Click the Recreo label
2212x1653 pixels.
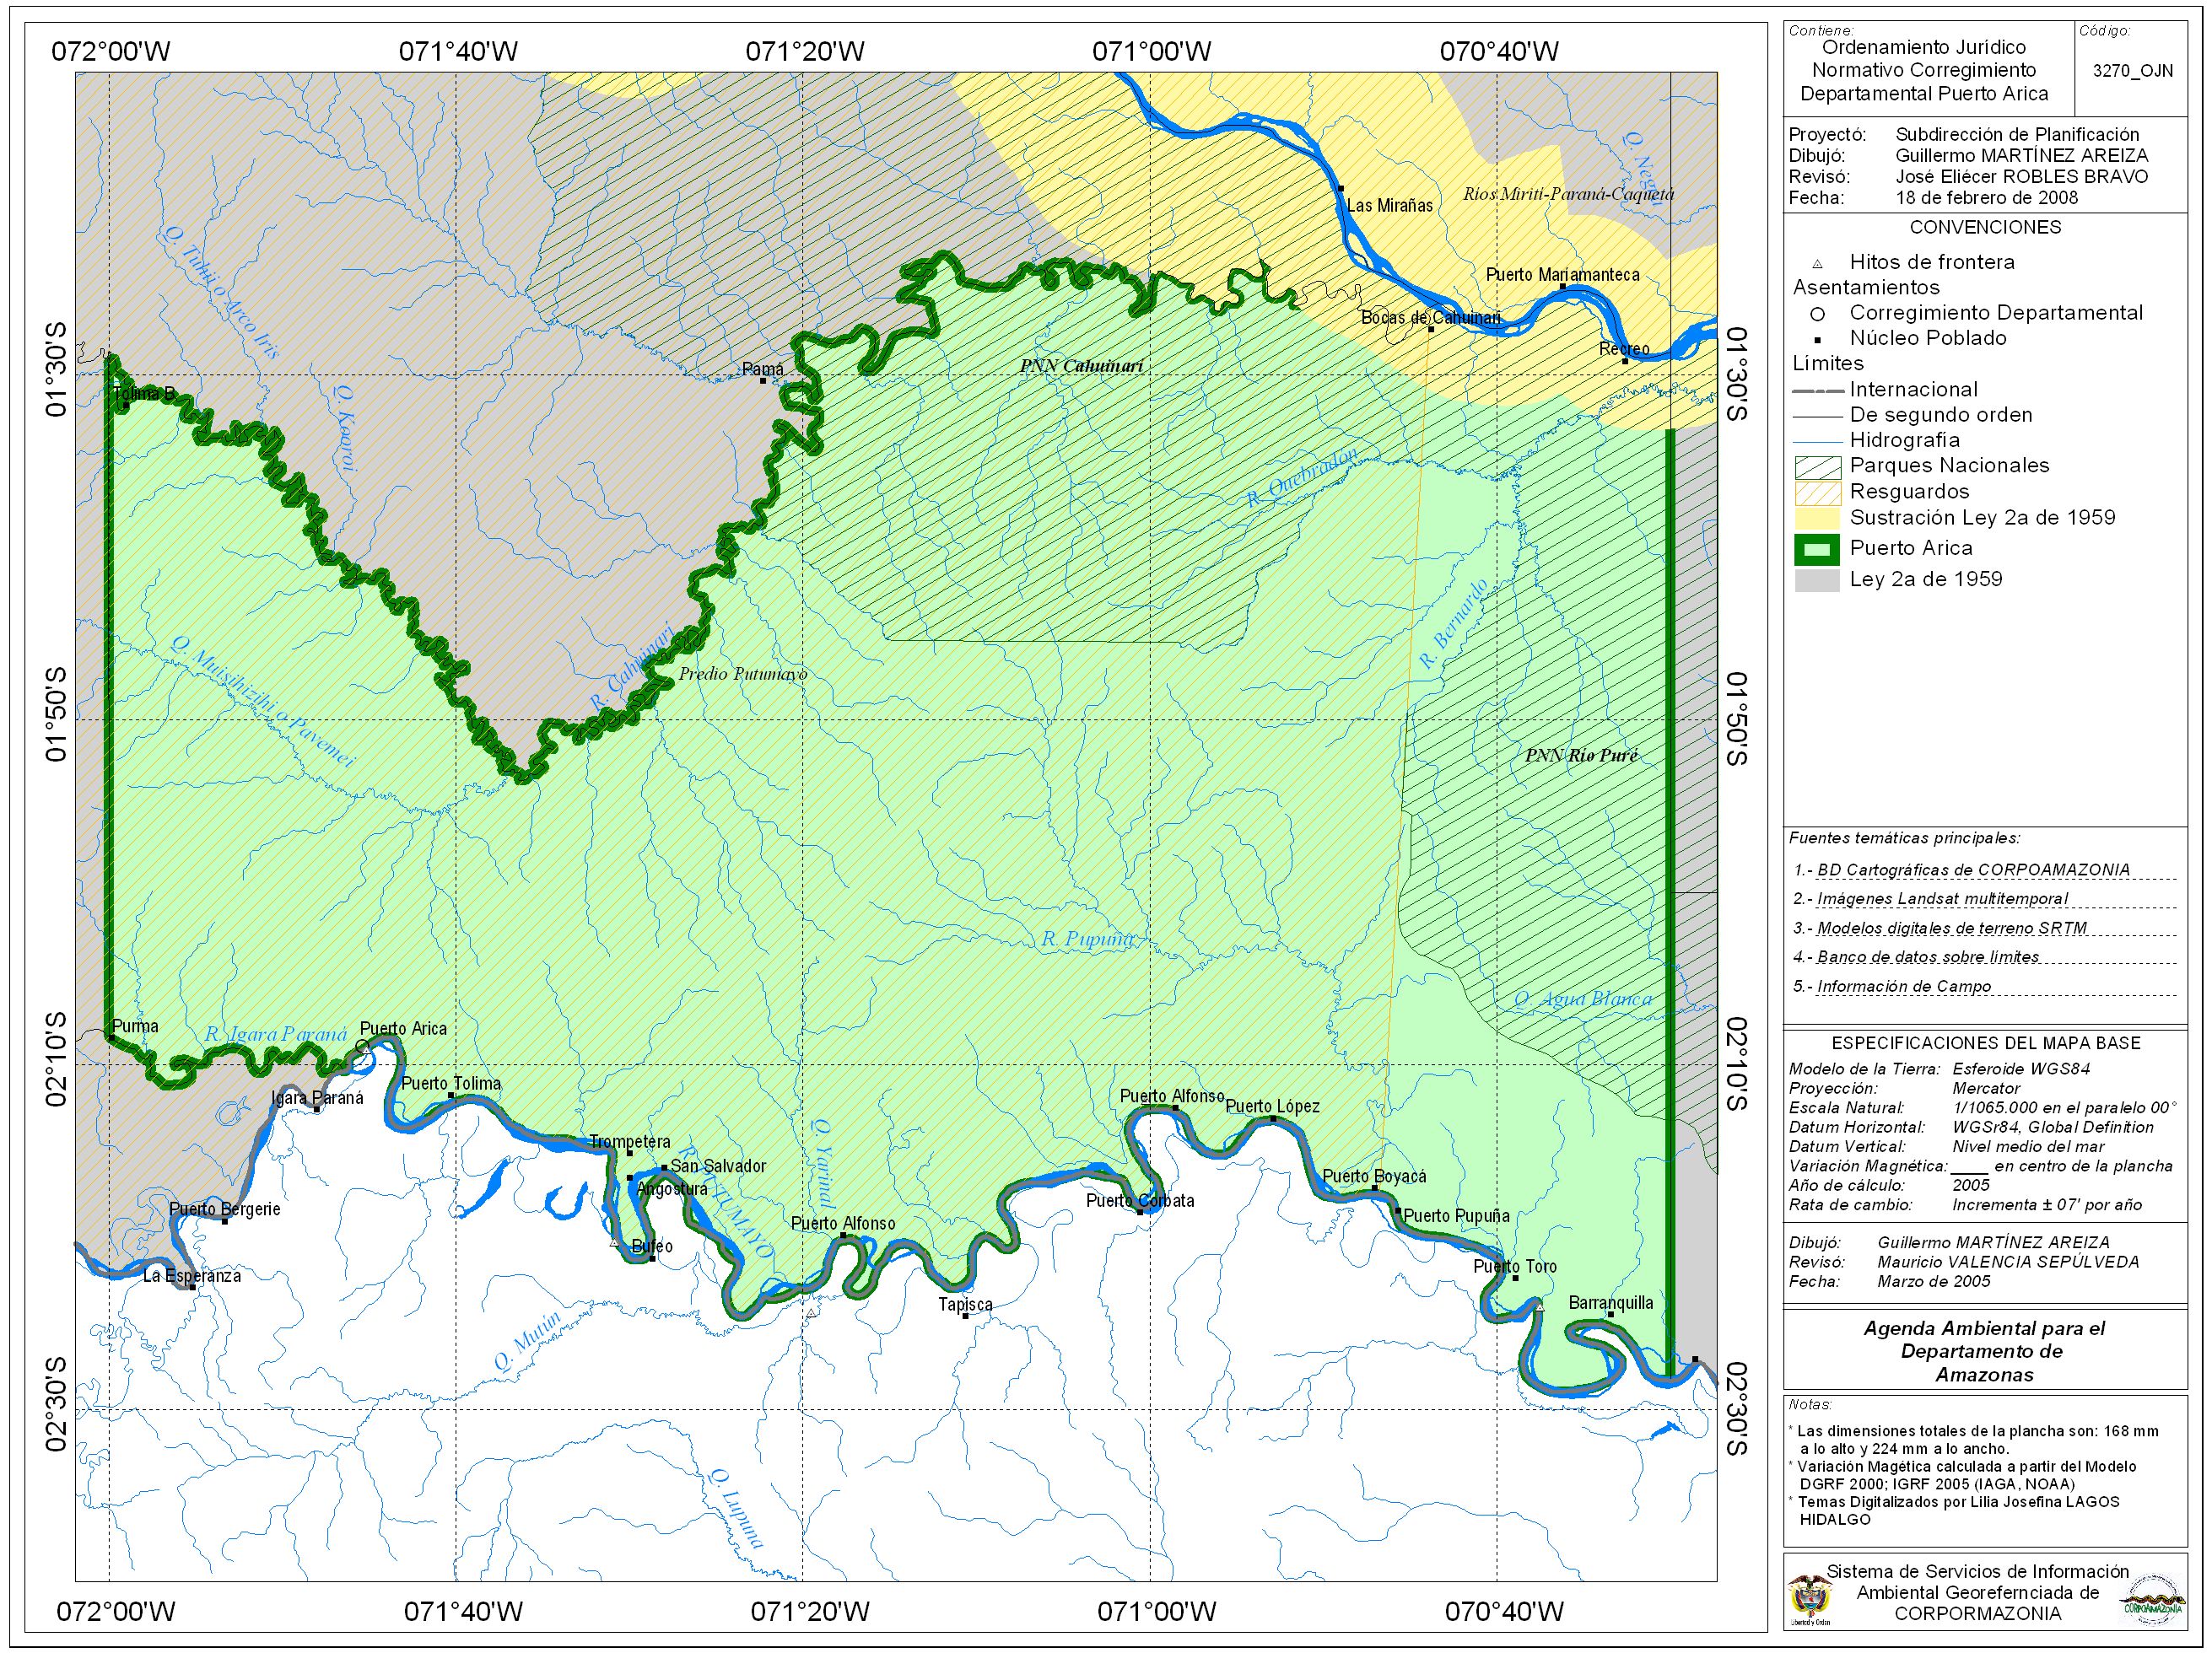pos(1624,349)
